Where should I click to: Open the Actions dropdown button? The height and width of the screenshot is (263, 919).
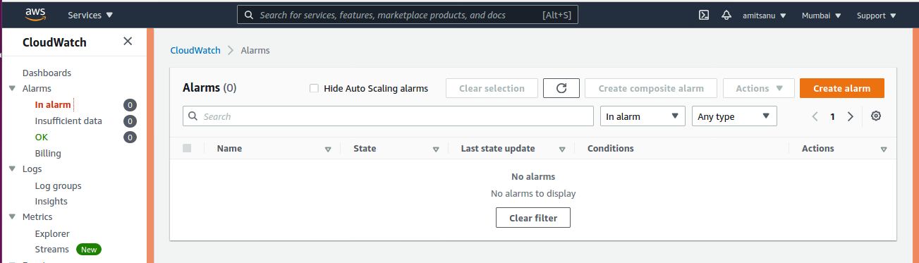tap(760, 88)
